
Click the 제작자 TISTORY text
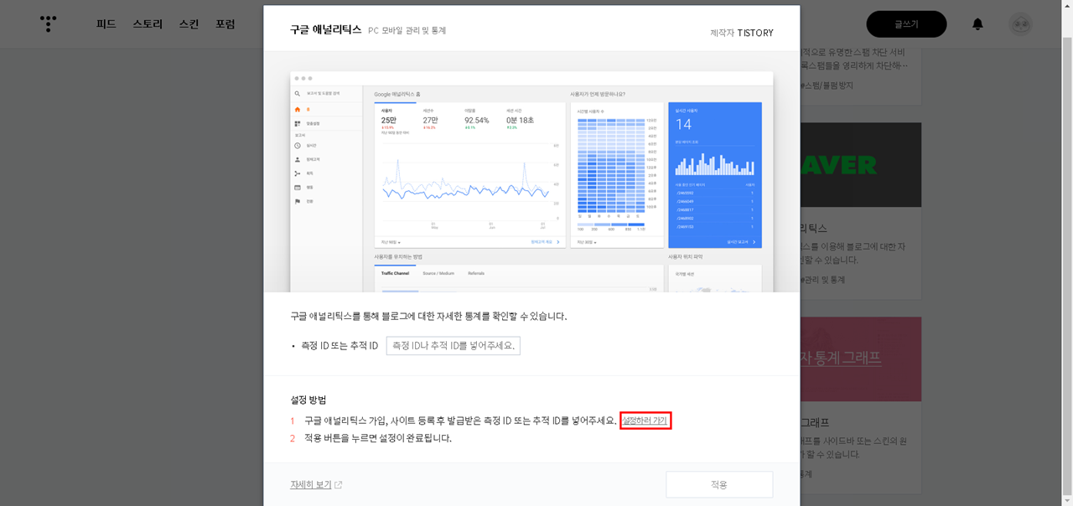tap(742, 33)
